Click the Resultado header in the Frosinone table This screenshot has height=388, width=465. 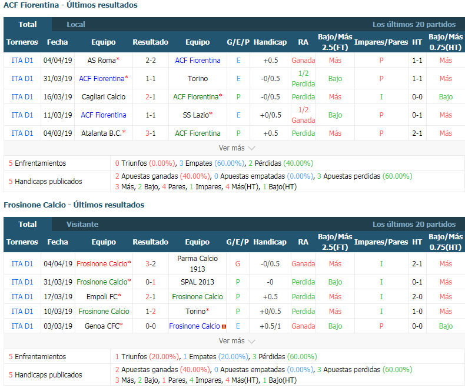[x=150, y=242]
